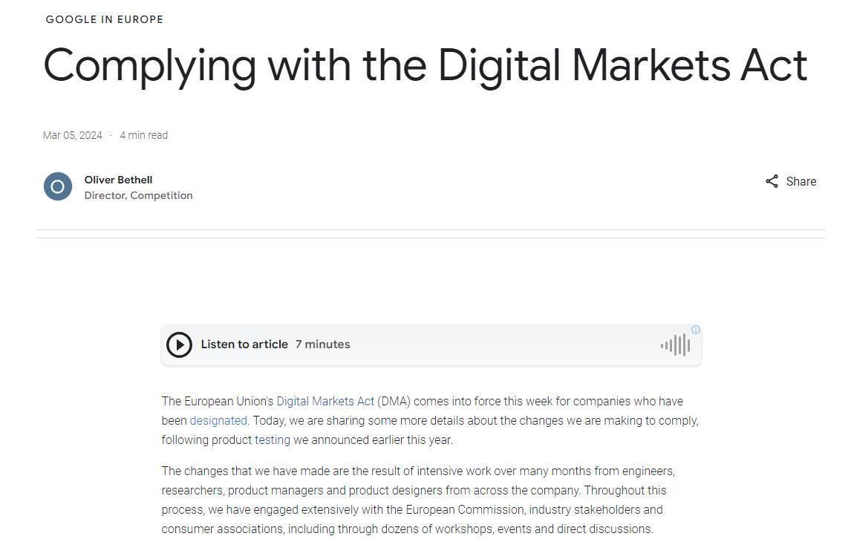The width and height of the screenshot is (854, 539).
Task: Play the article audio
Action: pyautogui.click(x=179, y=344)
